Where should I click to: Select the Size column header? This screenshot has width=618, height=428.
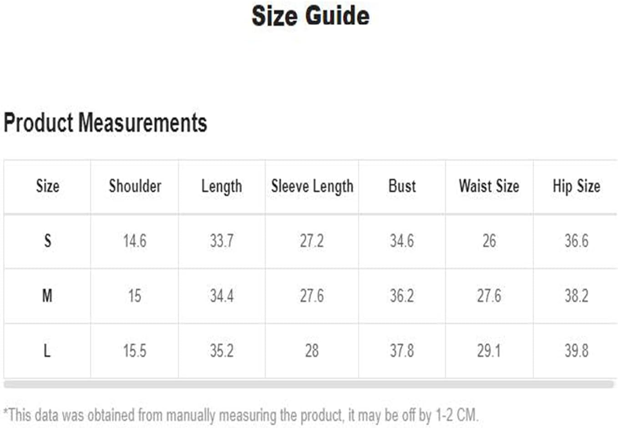tap(48, 186)
